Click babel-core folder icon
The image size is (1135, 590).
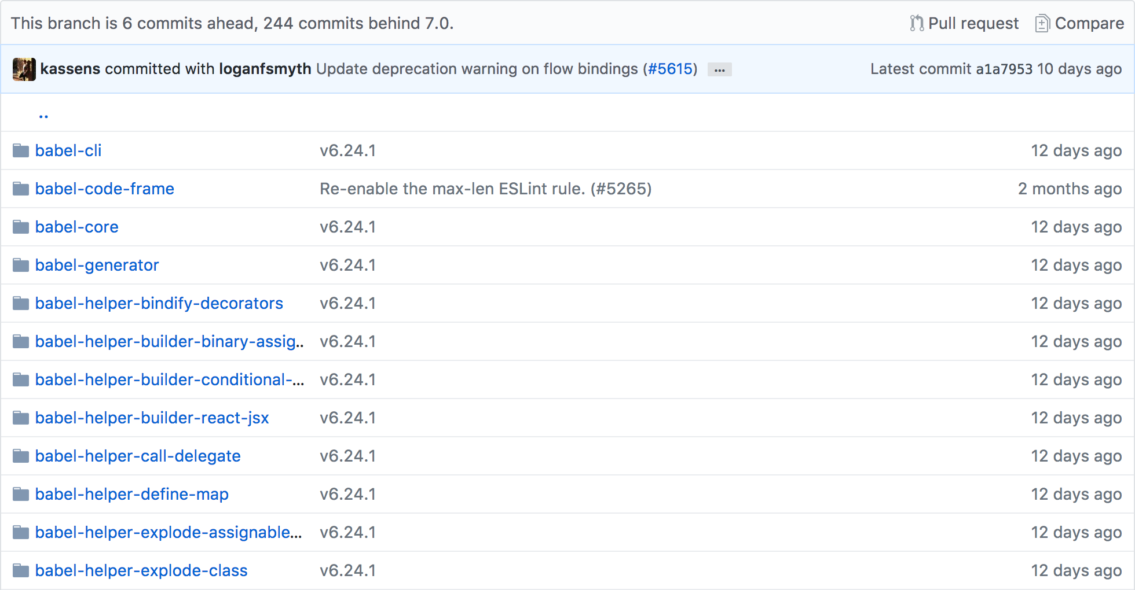point(21,227)
